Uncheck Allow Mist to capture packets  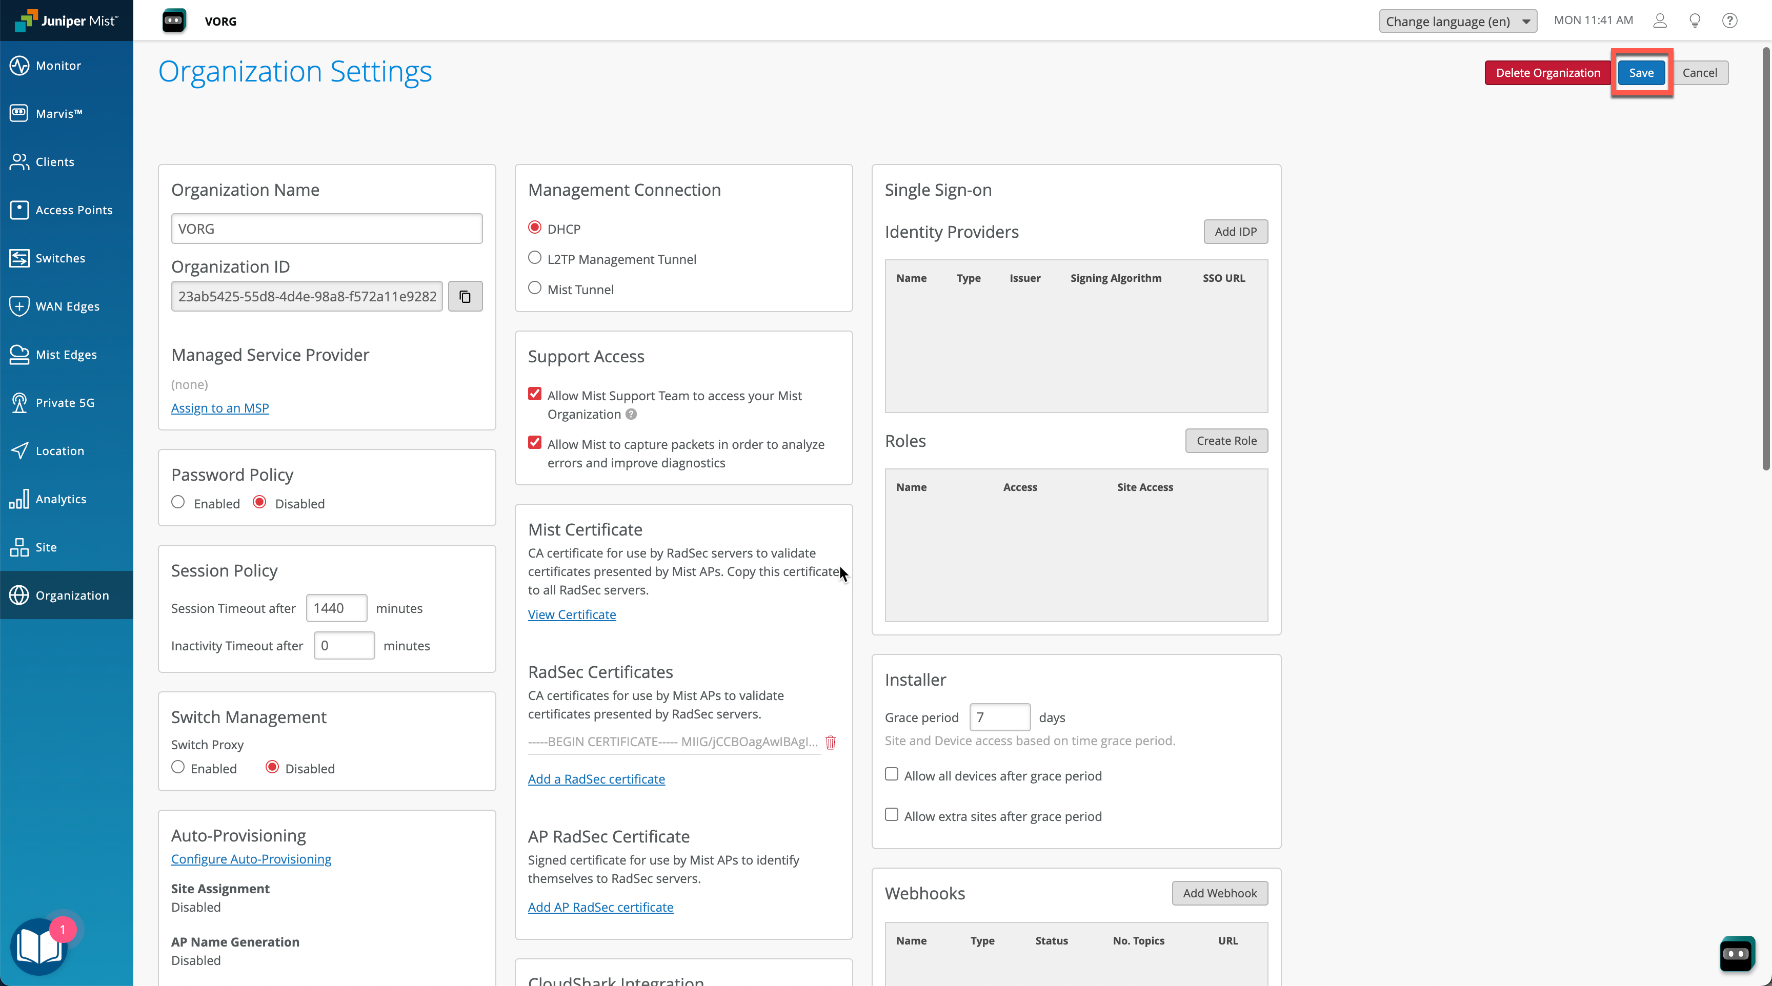tap(534, 443)
